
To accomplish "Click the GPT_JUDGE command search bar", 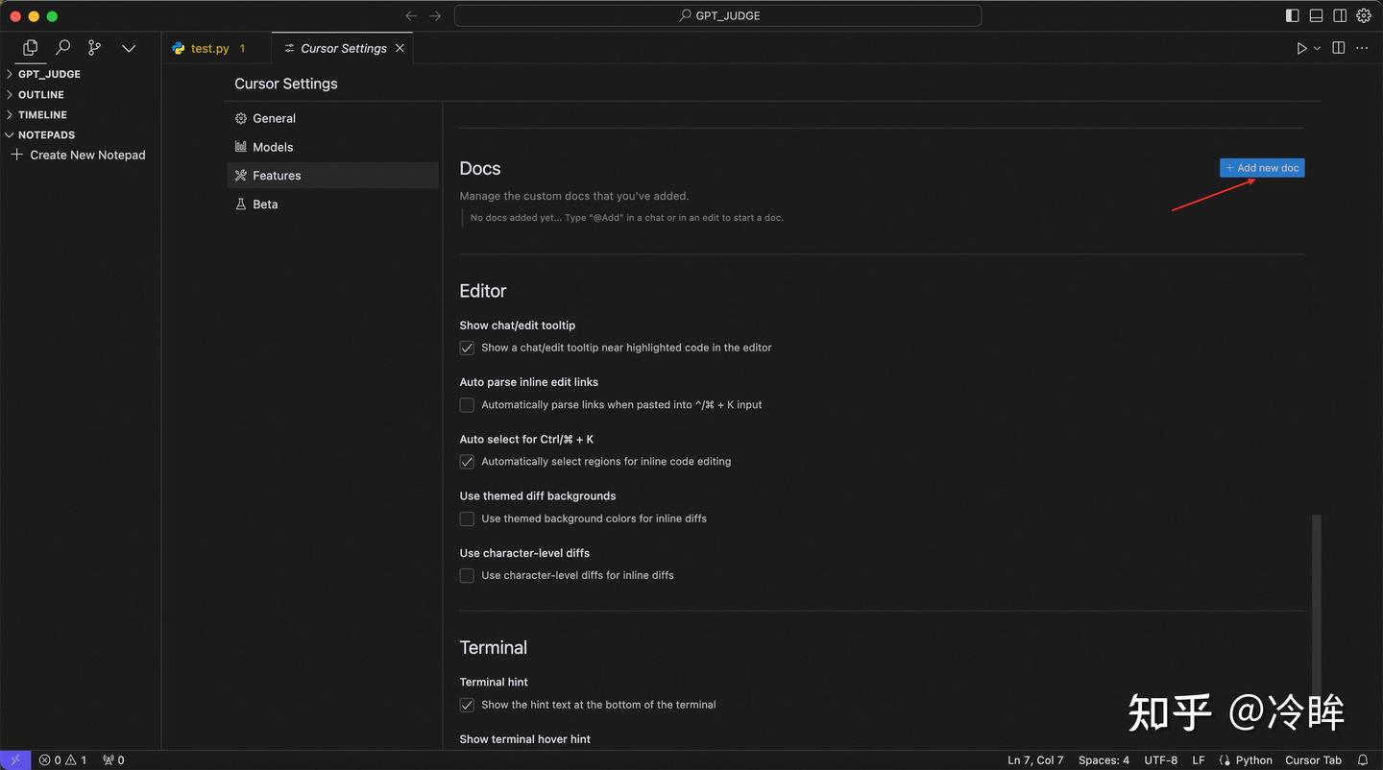I will [x=717, y=15].
